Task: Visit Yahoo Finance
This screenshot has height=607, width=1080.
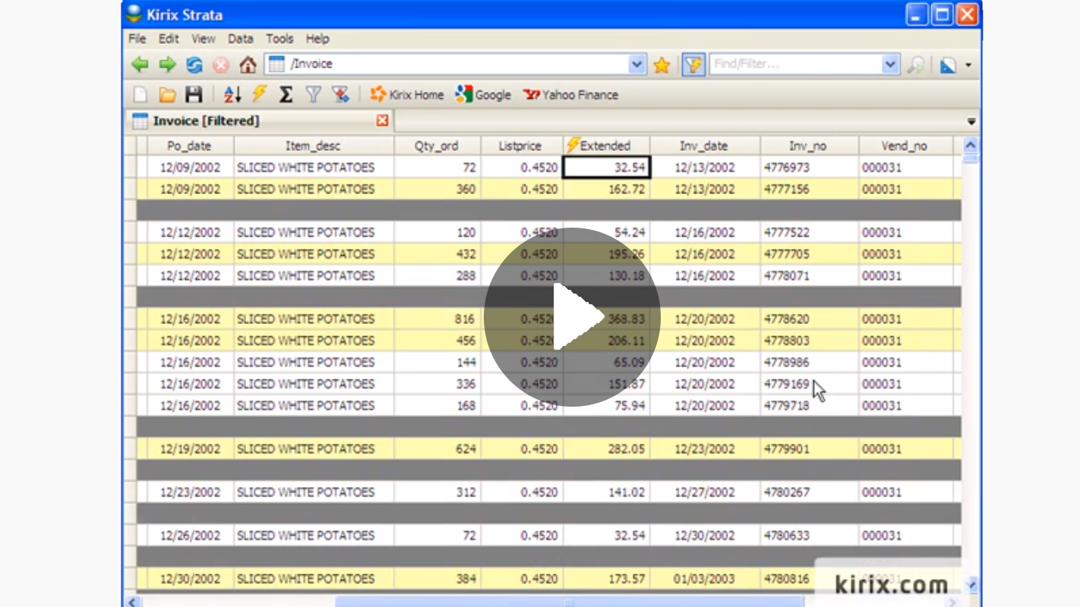Action: 570,94
